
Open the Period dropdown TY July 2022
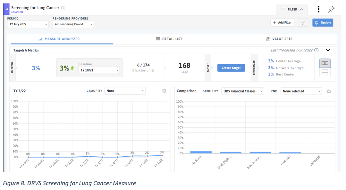click(x=28, y=24)
